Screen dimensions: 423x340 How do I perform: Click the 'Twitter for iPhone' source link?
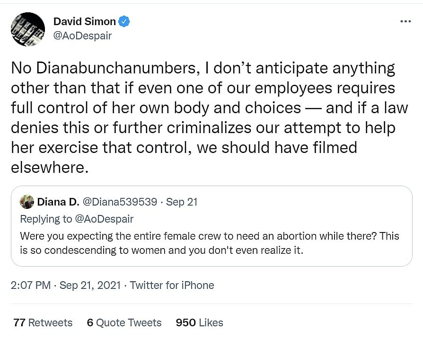172,285
